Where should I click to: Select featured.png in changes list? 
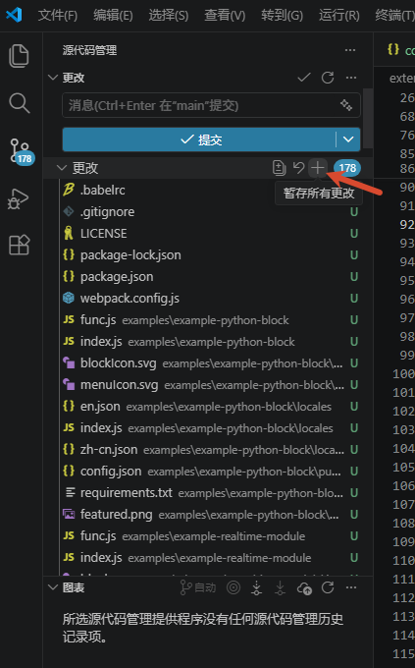(x=209, y=515)
